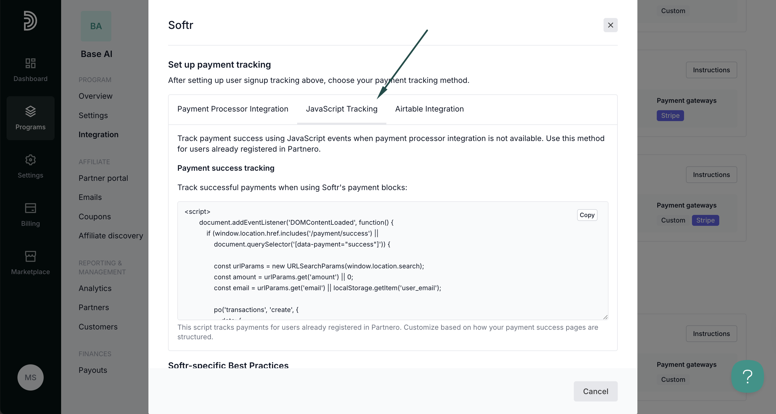Go to Analytics in the sidebar
This screenshot has width=776, height=414.
(95, 288)
